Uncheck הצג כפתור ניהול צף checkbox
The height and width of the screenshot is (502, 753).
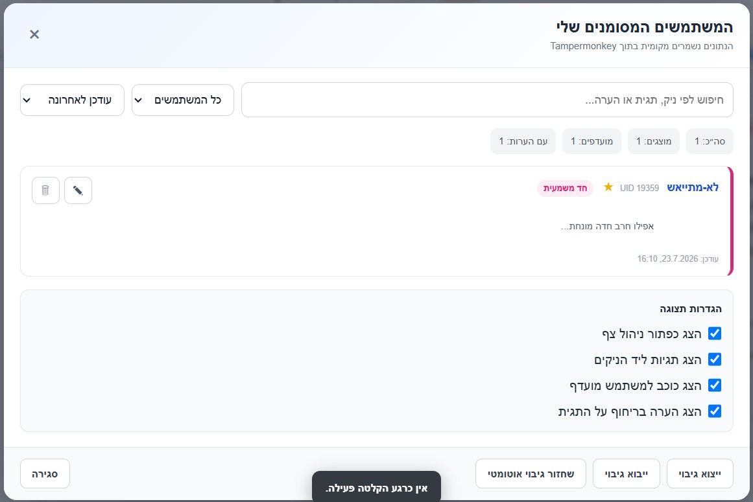(715, 333)
